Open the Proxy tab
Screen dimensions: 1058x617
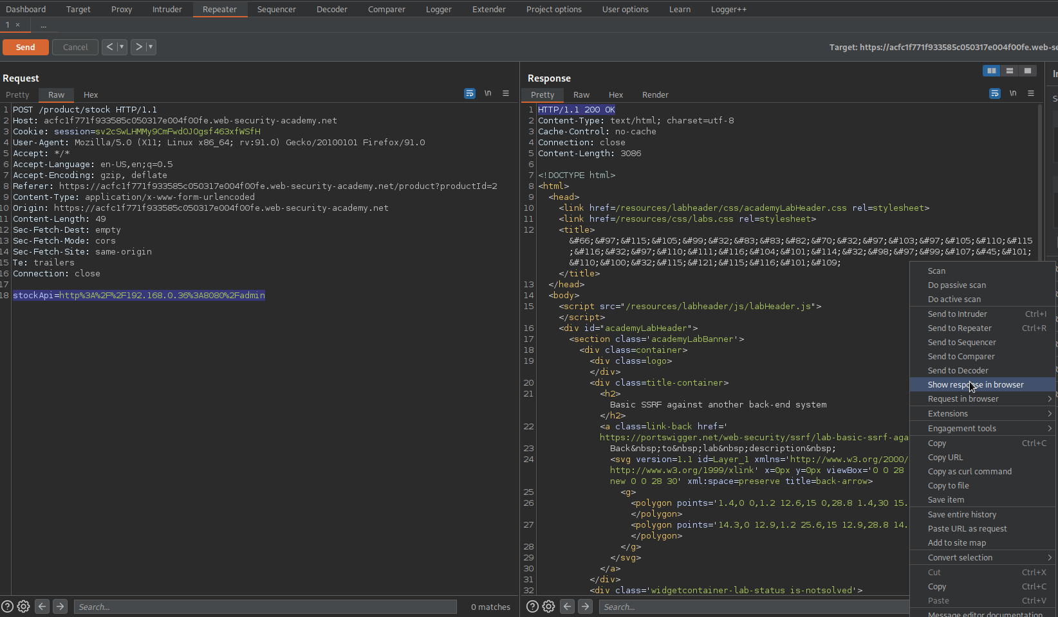pos(122,9)
